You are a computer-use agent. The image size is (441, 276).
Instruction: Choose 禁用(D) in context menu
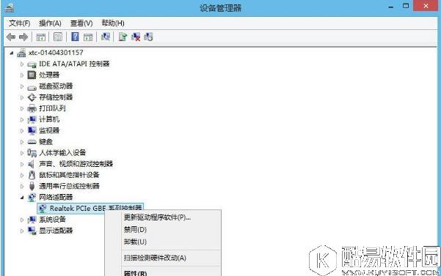pos(163,229)
